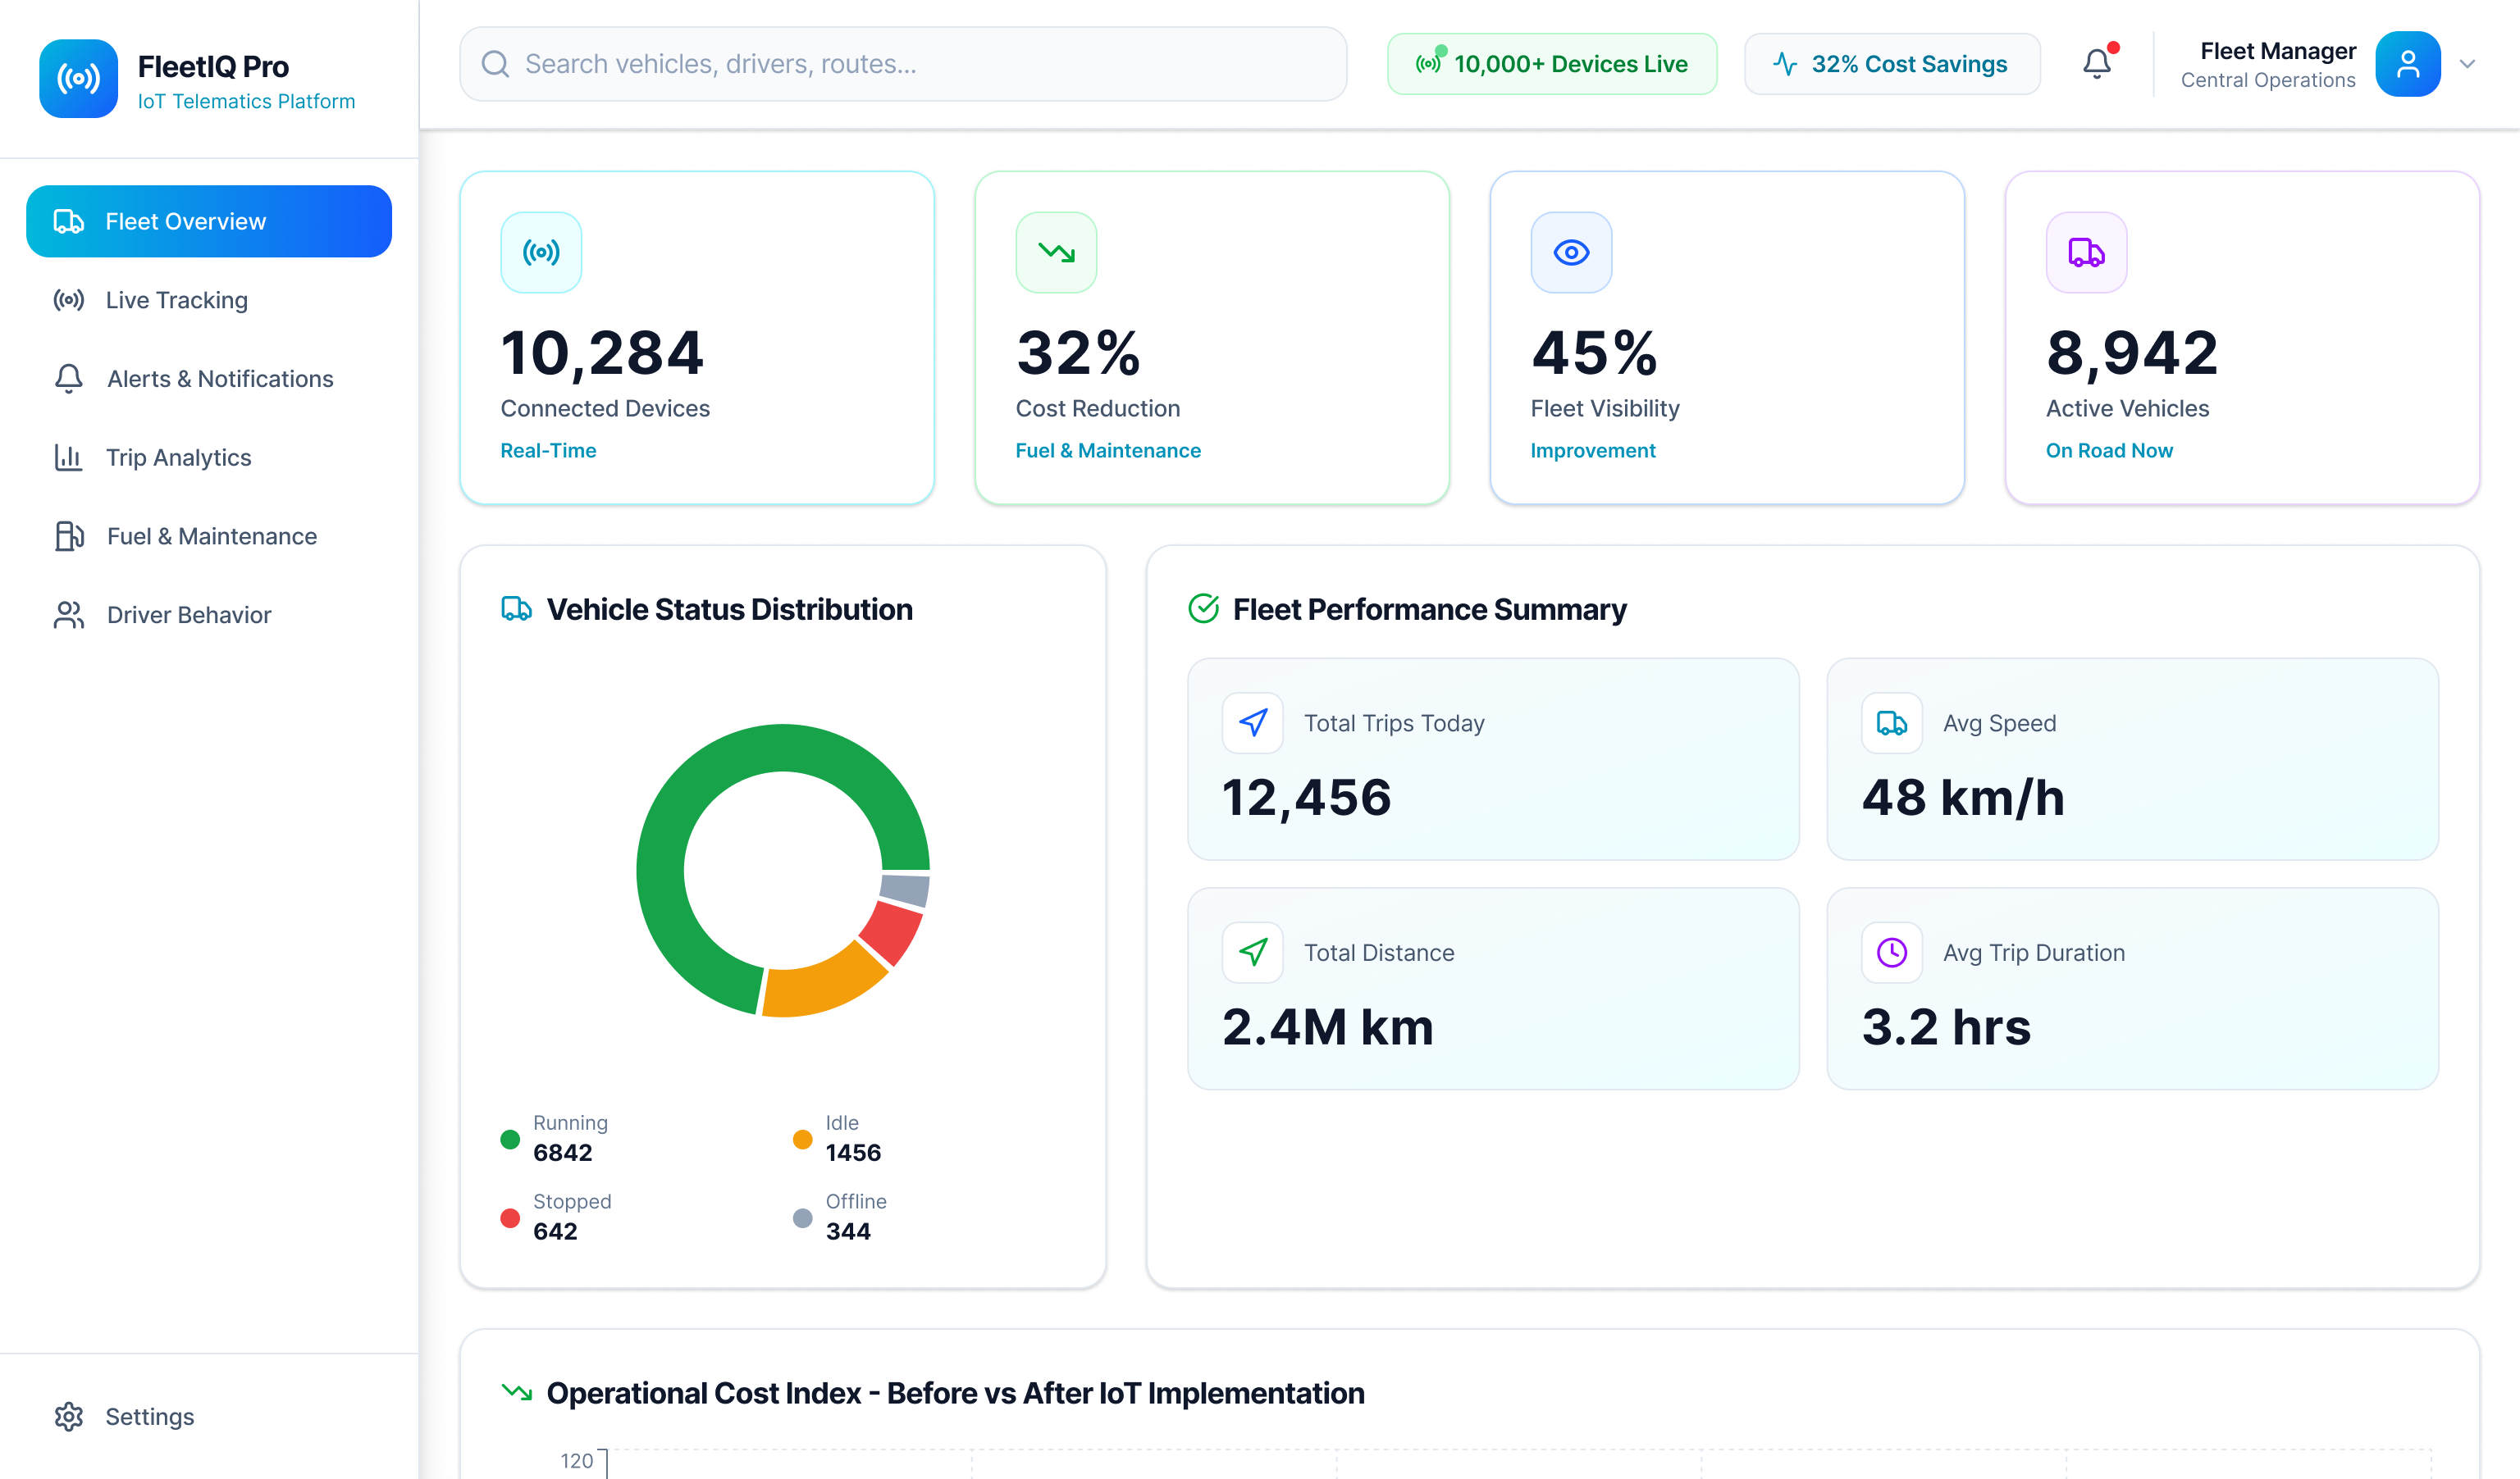Open the Live Tracking sidebar icon
The width and height of the screenshot is (2520, 1479).
pyautogui.click(x=68, y=300)
